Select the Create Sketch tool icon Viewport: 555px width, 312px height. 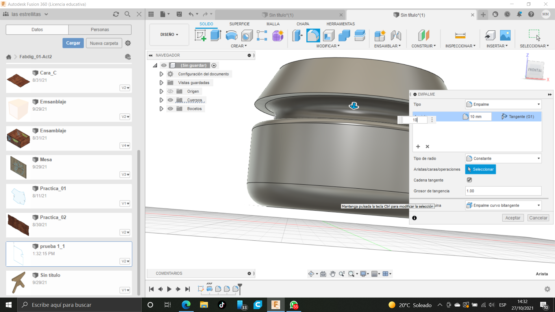point(200,36)
